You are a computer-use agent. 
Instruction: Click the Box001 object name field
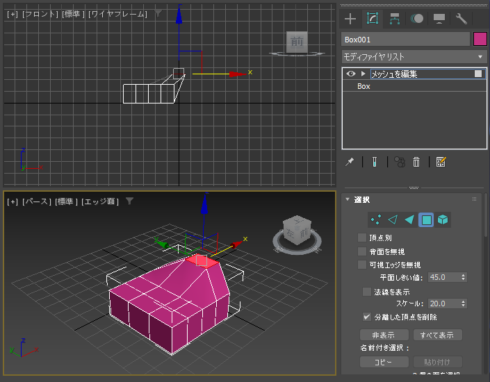pyautogui.click(x=405, y=40)
